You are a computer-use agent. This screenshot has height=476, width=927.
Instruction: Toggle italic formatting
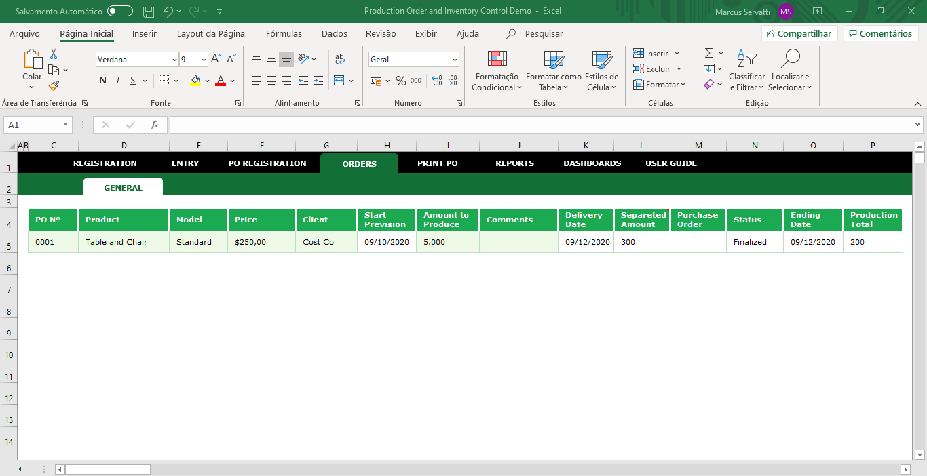point(118,81)
